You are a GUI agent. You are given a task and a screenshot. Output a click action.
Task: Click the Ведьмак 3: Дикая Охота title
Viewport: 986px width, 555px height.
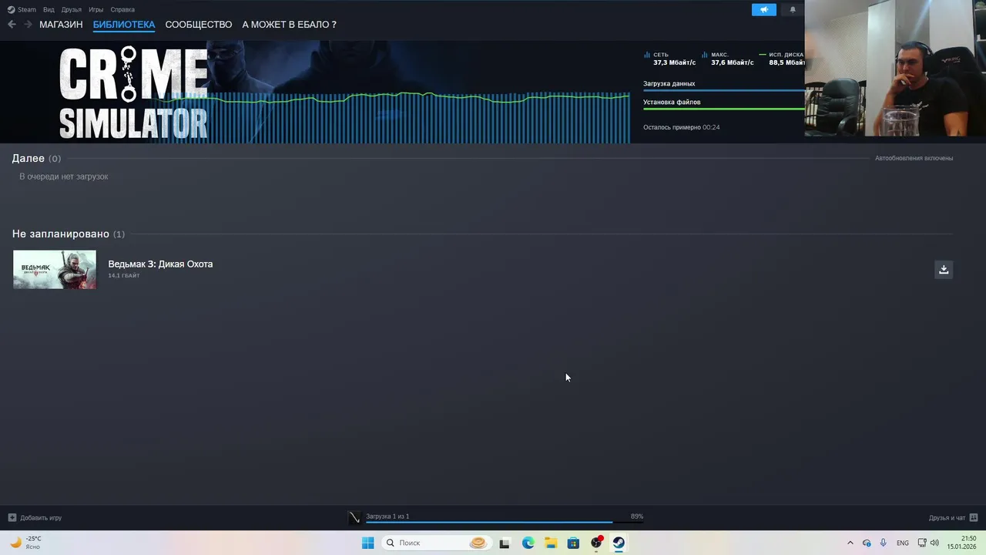point(160,264)
